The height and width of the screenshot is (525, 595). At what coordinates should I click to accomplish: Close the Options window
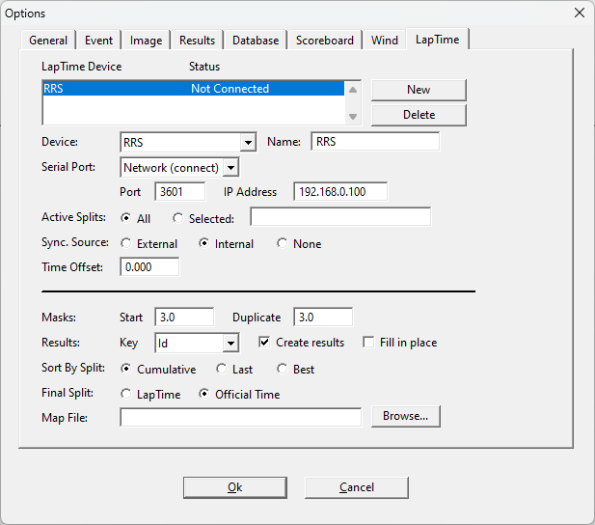(579, 13)
